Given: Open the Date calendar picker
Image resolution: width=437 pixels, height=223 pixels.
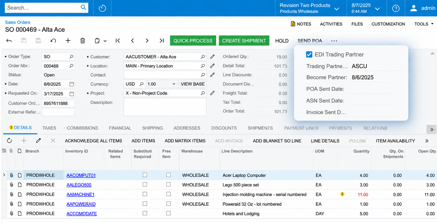Looking at the screenshot, I should tap(72, 84).
